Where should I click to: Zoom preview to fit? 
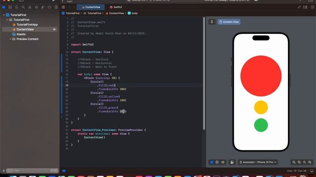pyautogui.click(x=305, y=162)
